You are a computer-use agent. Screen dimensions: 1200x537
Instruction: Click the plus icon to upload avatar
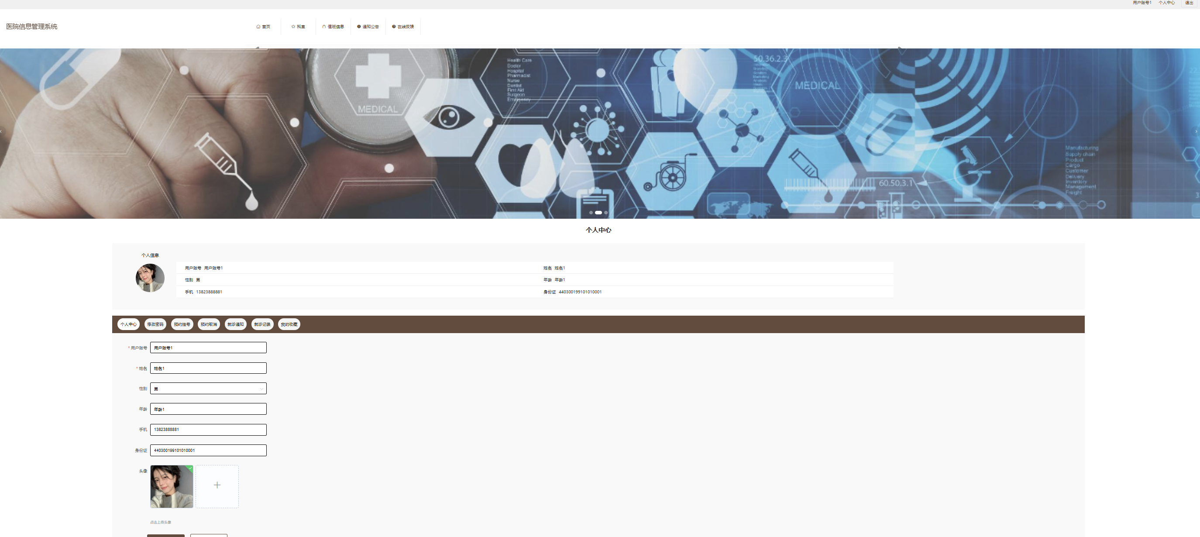point(217,485)
